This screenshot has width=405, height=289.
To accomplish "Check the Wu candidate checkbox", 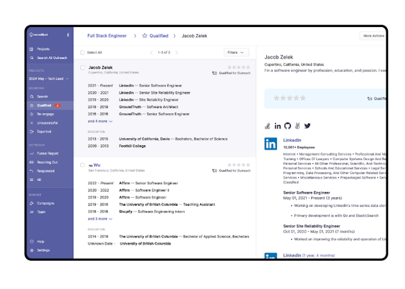I will [x=82, y=165].
